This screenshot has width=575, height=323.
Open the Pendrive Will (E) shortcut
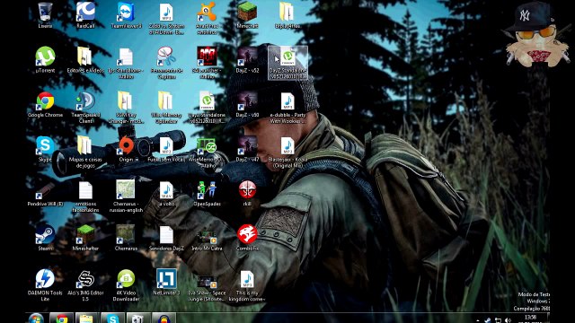point(45,194)
